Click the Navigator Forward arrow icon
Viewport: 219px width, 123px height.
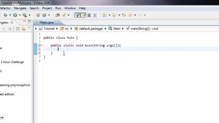click(4, 29)
